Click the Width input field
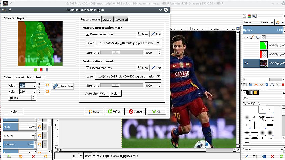 coord(26,85)
